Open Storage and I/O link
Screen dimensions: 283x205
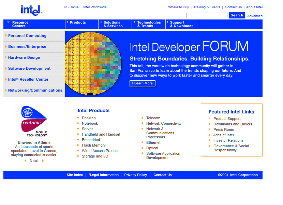click(x=95, y=156)
